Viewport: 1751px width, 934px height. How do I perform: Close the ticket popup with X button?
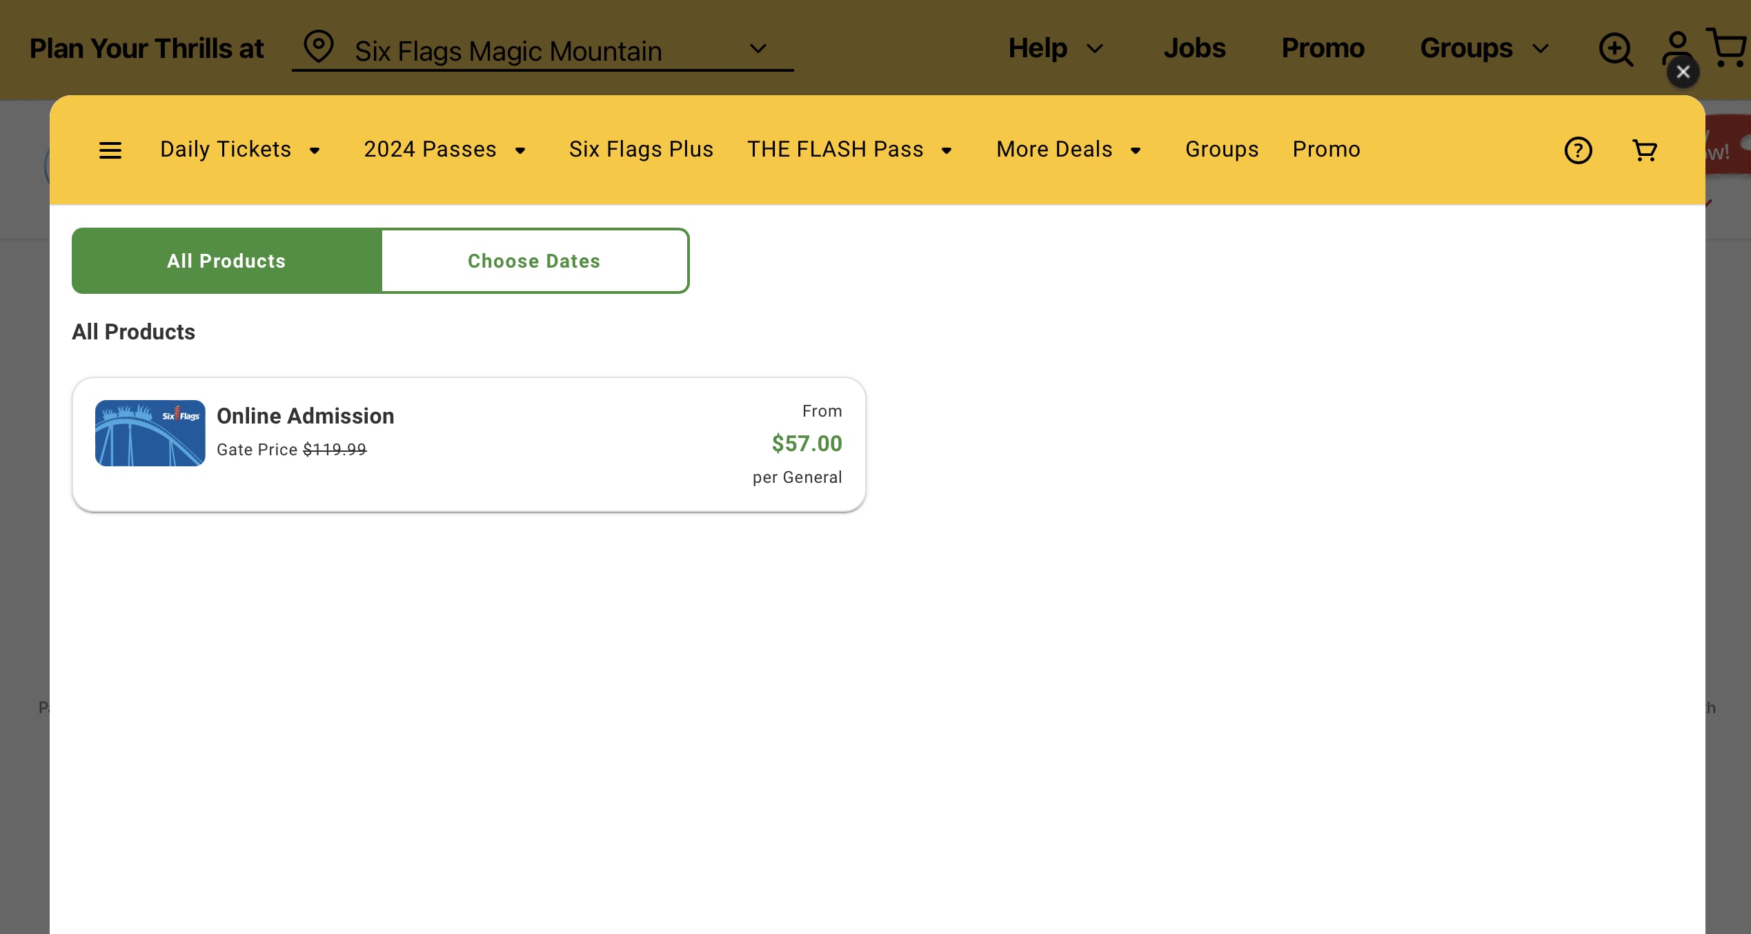[1683, 72]
